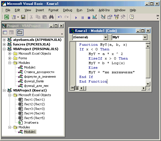Toggle Folders view in Project panel
The width and height of the screenshot is (161, 141).
20,33
